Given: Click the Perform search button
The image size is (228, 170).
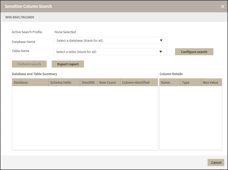Looking at the screenshot, I should (x=29, y=64).
